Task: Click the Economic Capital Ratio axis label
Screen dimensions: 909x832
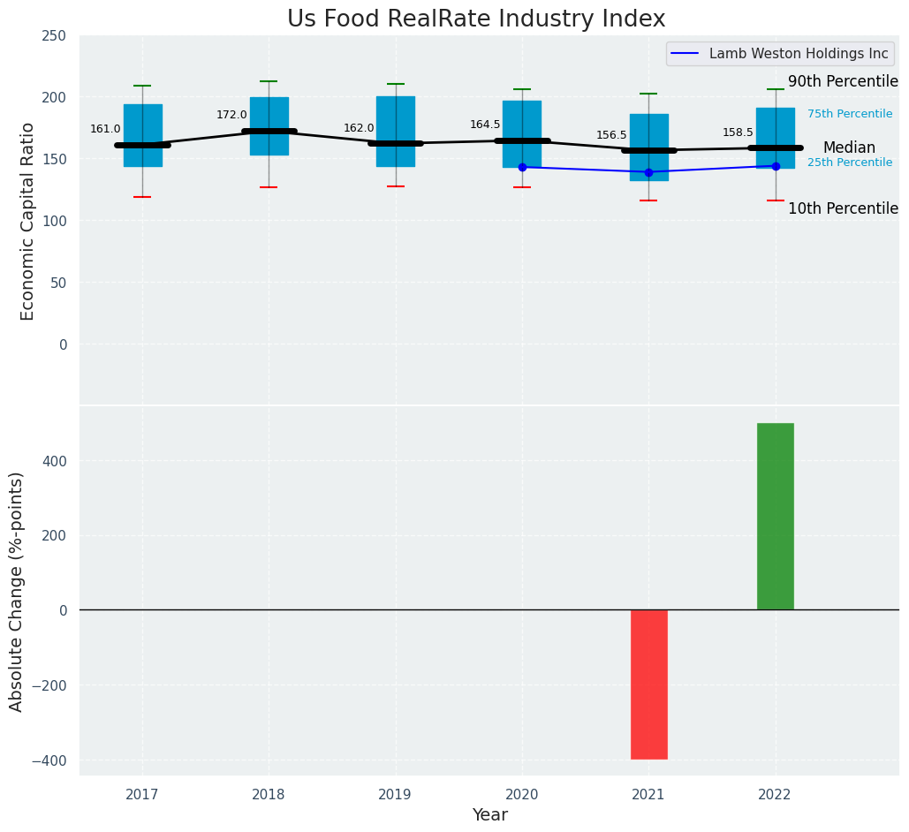Action: pyautogui.click(x=27, y=222)
